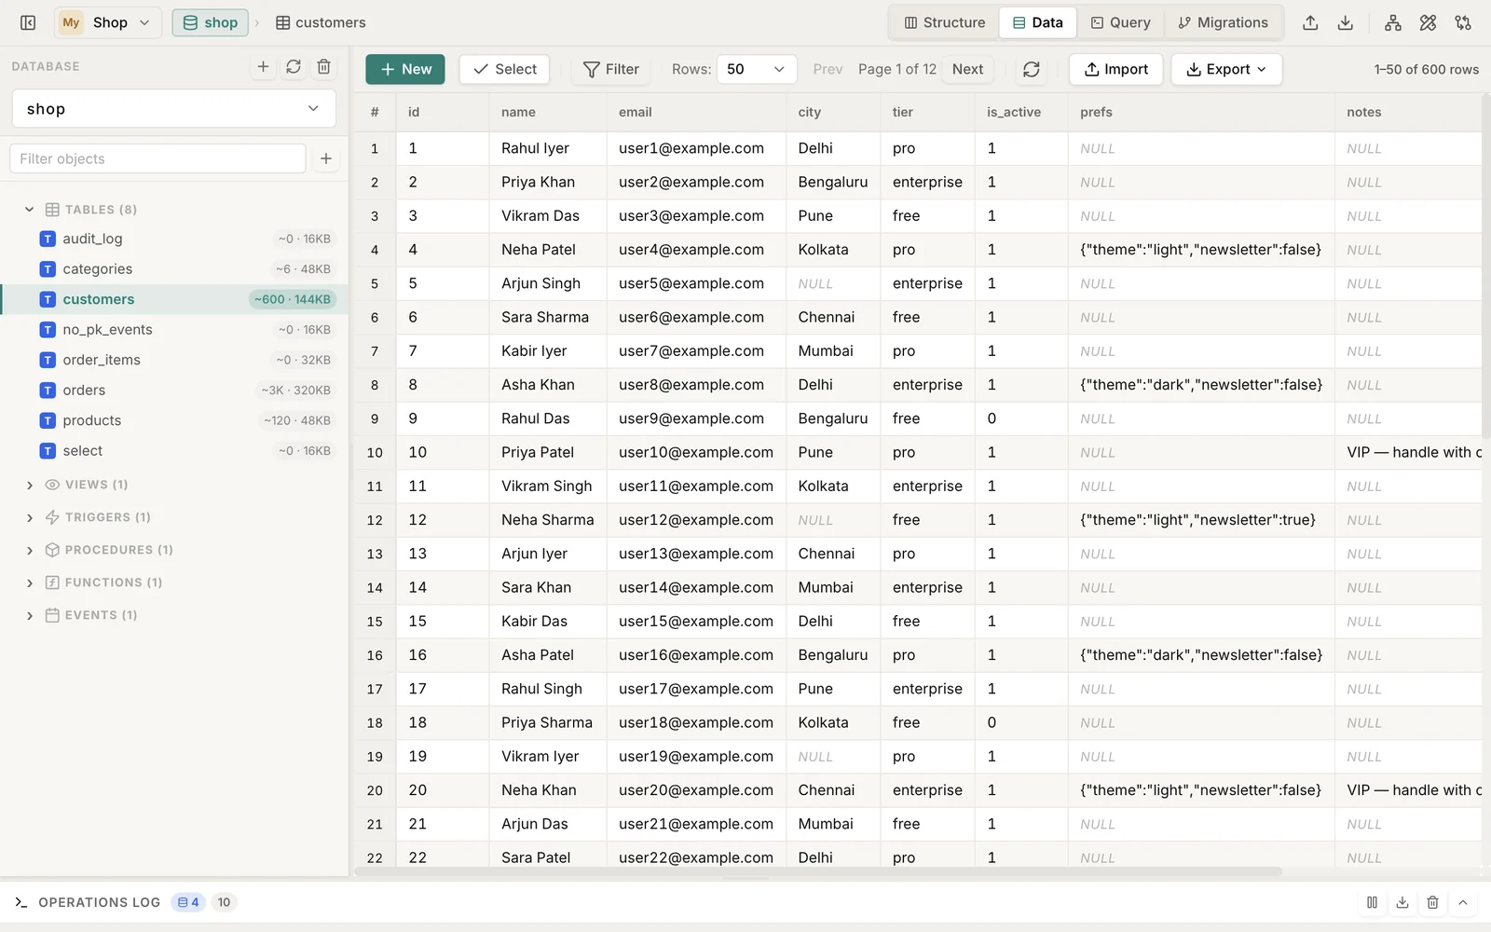Pause the operations log

pos(1372,902)
